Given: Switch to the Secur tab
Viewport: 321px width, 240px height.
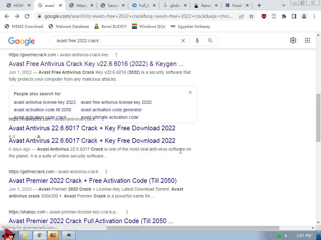Looking at the screenshot, I should click(x=113, y=6).
